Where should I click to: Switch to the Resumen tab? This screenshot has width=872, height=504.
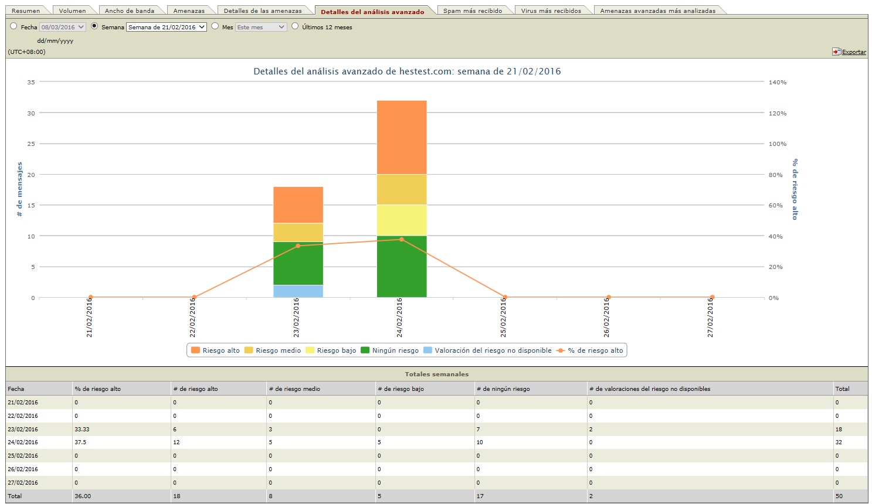[x=26, y=11]
